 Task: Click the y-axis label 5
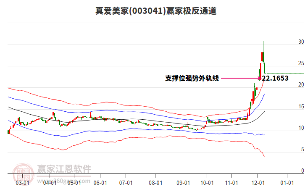click(302, 149)
